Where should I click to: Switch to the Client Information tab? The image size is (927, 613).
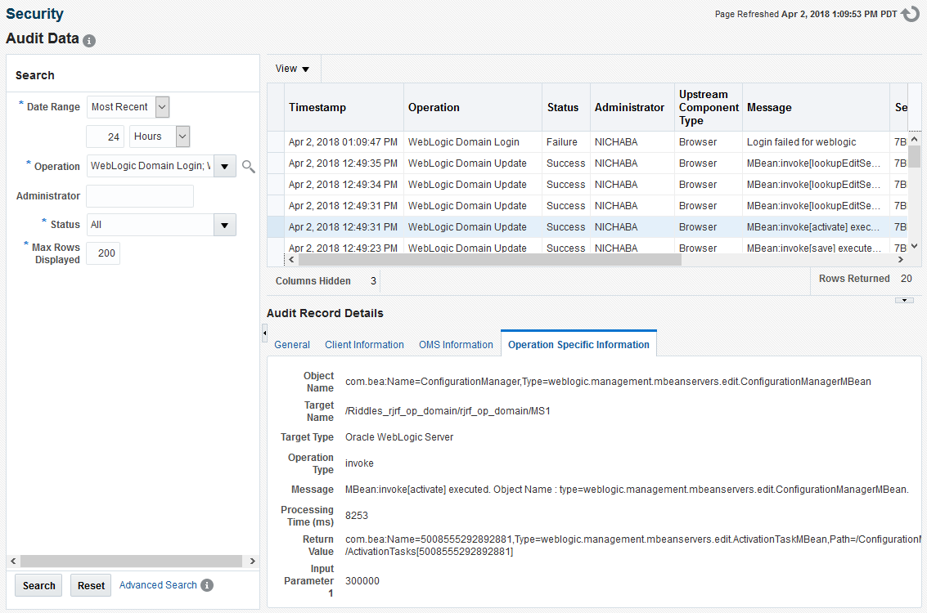[364, 345]
